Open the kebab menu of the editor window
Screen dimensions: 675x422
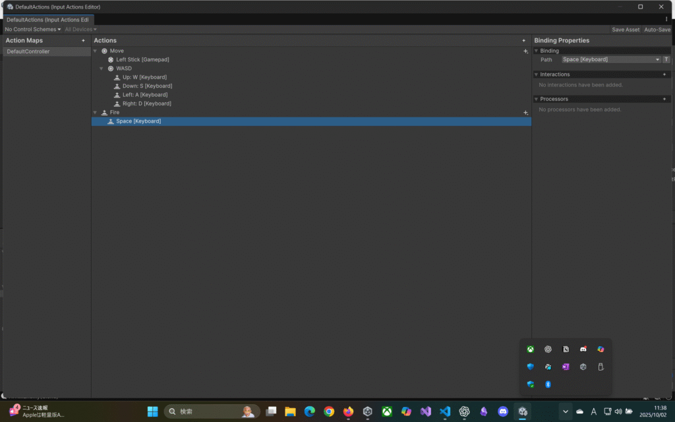click(x=666, y=20)
